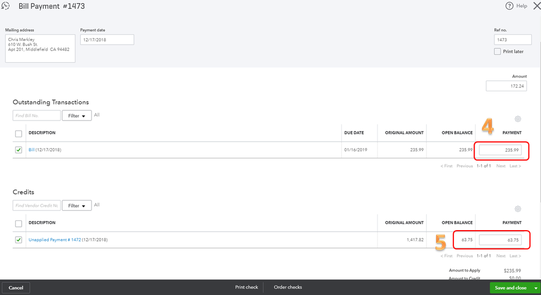This screenshot has height=295, width=541.
Task: Click the Bill Payment #1473 title
Action: tap(52, 6)
